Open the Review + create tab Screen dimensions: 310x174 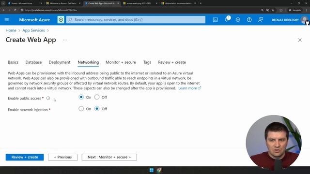(x=172, y=62)
